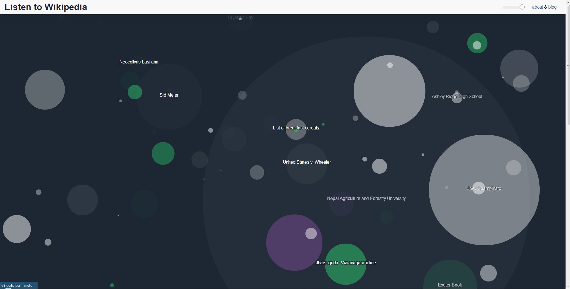Click Nepal Agriculture and Forestry University label
Image resolution: width=570 pixels, height=289 pixels.
coord(366,199)
